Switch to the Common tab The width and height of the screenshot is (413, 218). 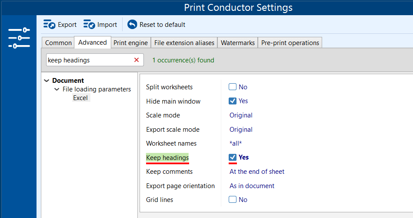(58, 42)
